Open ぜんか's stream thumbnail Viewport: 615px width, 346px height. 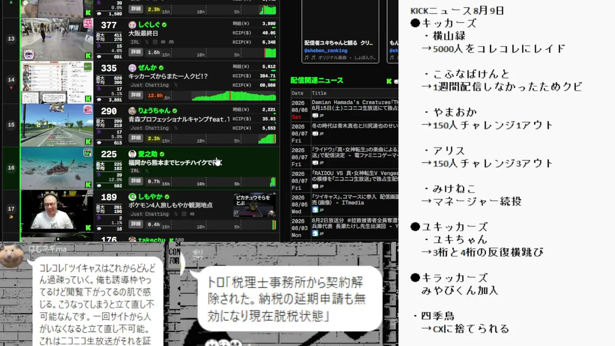pos(57,82)
